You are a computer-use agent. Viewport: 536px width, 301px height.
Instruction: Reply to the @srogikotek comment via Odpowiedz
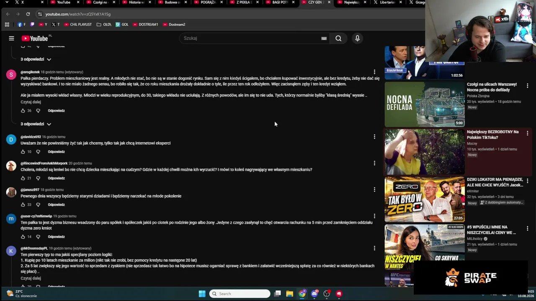[x=56, y=111]
